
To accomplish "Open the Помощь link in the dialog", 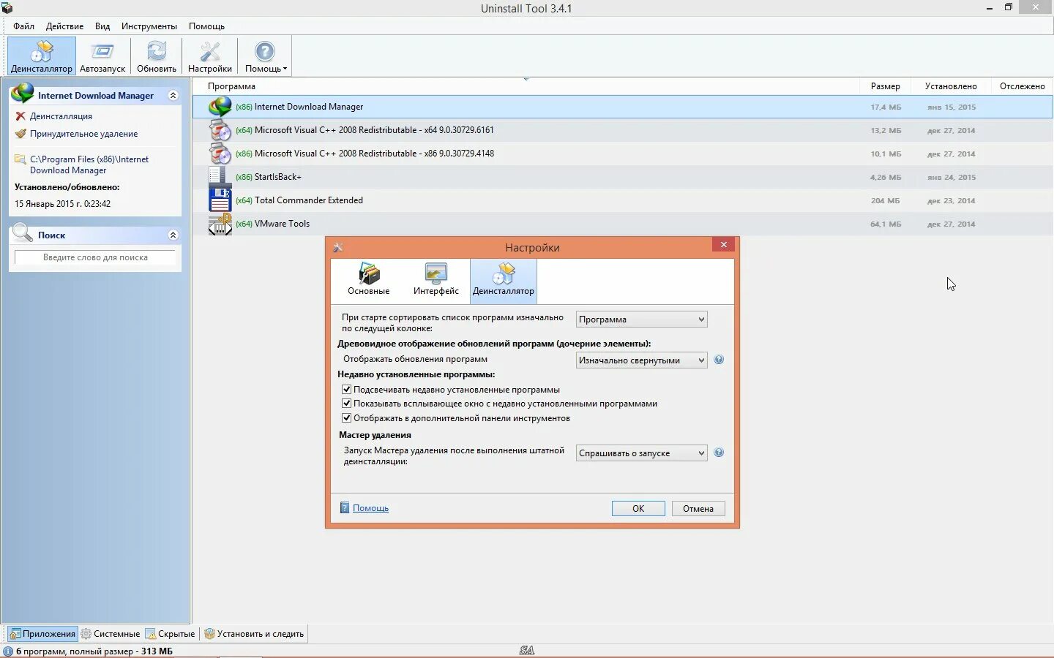I will click(370, 508).
